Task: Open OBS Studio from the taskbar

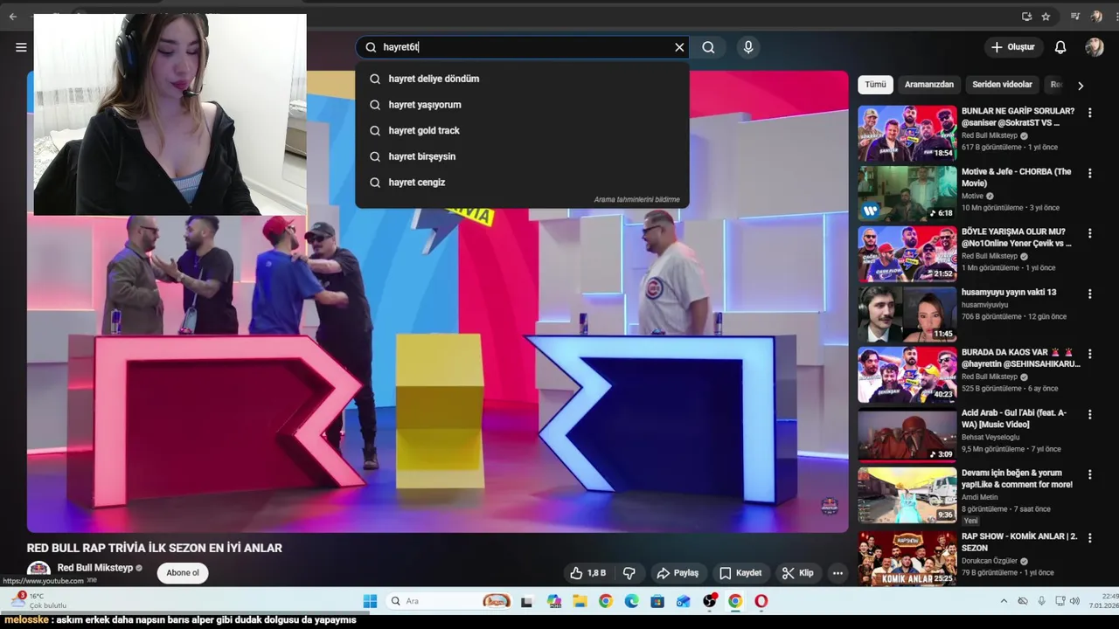Action: pos(710,601)
